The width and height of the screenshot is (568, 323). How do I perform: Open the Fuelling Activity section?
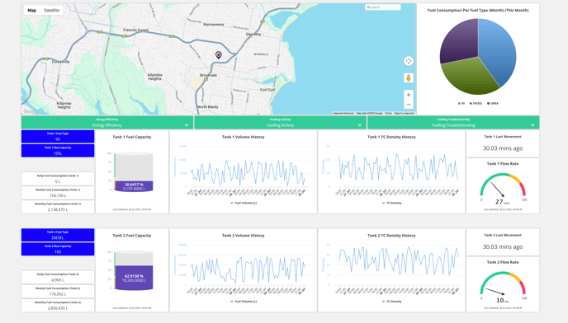point(280,123)
